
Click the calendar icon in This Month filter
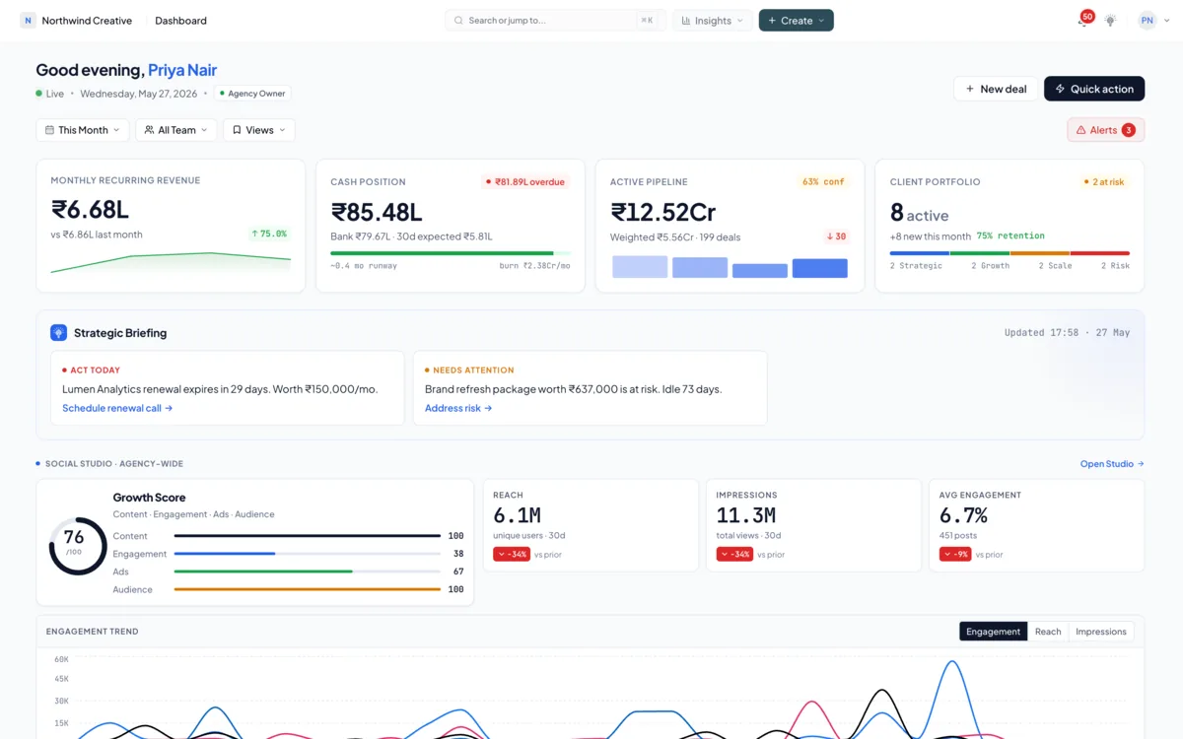click(x=49, y=130)
